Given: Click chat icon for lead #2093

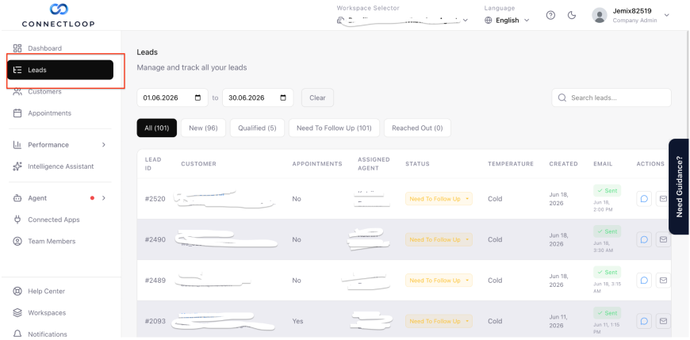Looking at the screenshot, I should click(x=644, y=321).
